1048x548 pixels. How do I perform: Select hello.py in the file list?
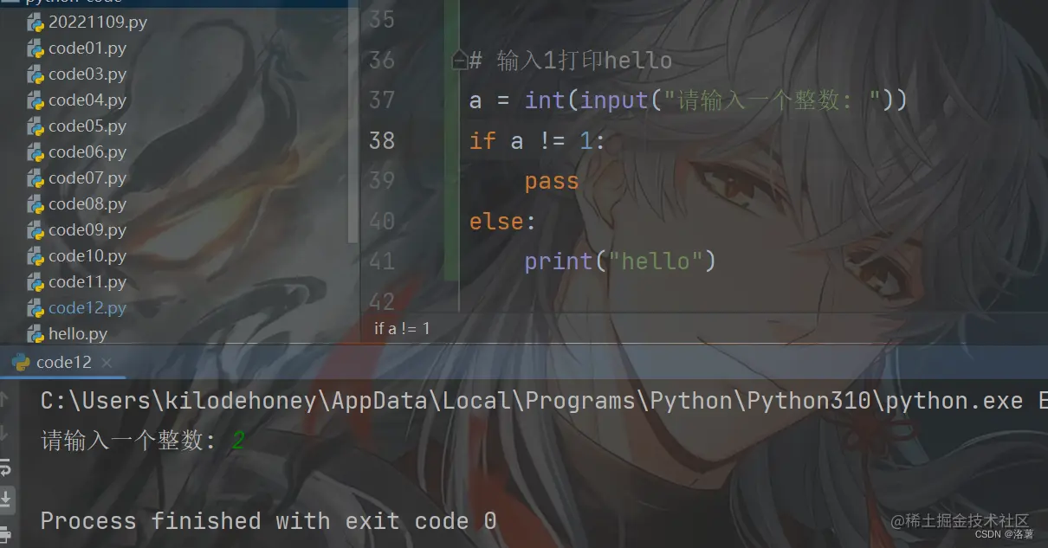[78, 333]
